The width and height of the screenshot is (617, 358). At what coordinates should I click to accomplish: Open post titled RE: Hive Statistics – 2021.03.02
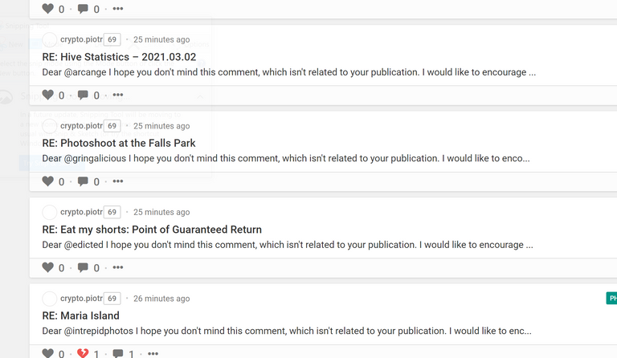click(119, 57)
